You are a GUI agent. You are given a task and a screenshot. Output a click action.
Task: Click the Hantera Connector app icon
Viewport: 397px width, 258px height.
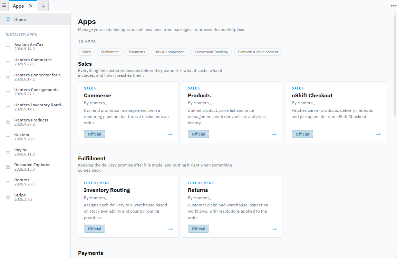coord(8,77)
